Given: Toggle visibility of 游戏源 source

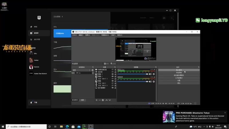Looking at the screenshot, I should click(x=112, y=72).
